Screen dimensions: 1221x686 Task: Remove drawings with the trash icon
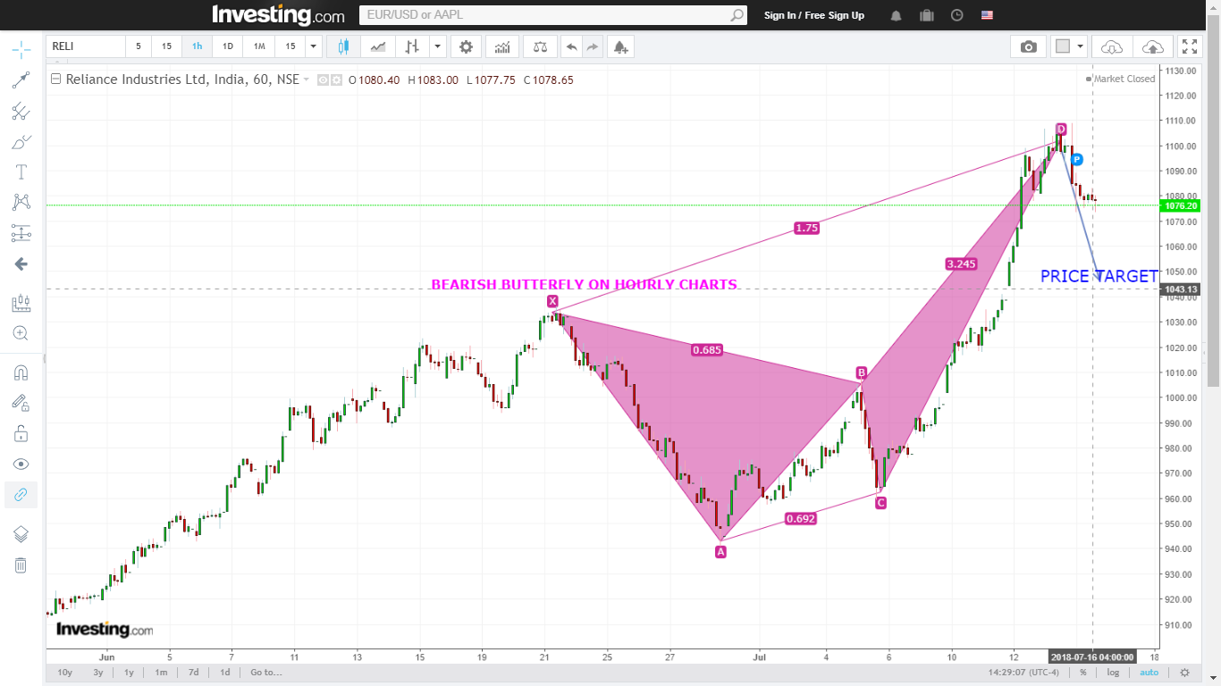coord(21,565)
